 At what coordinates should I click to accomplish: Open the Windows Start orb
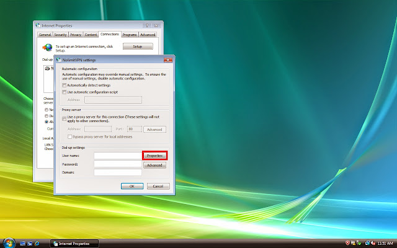tap(9, 244)
